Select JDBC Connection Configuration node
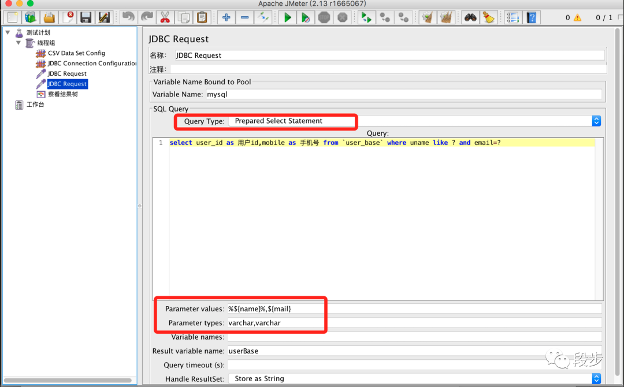This screenshot has height=387, width=624. coord(92,63)
